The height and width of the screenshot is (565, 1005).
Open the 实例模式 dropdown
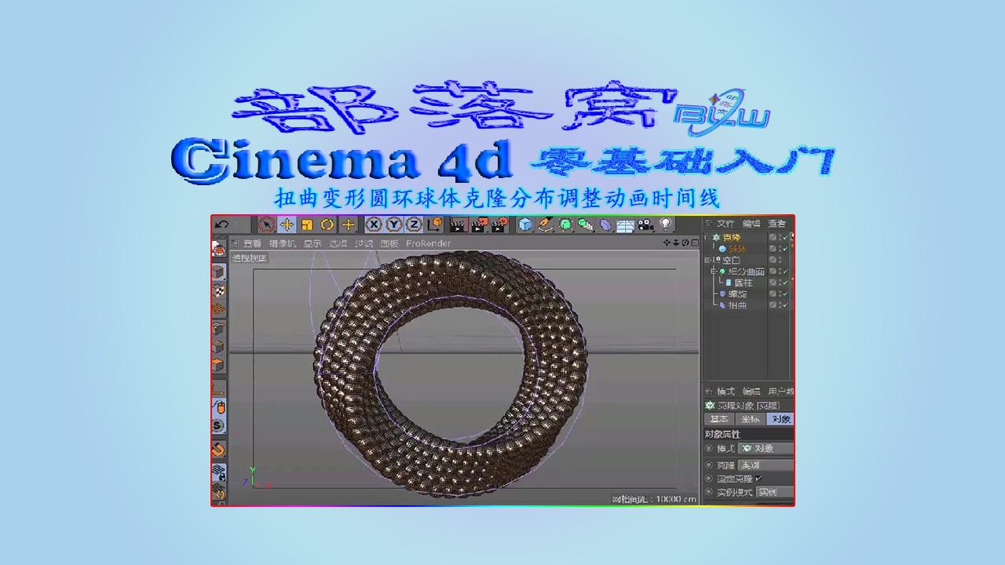[775, 492]
